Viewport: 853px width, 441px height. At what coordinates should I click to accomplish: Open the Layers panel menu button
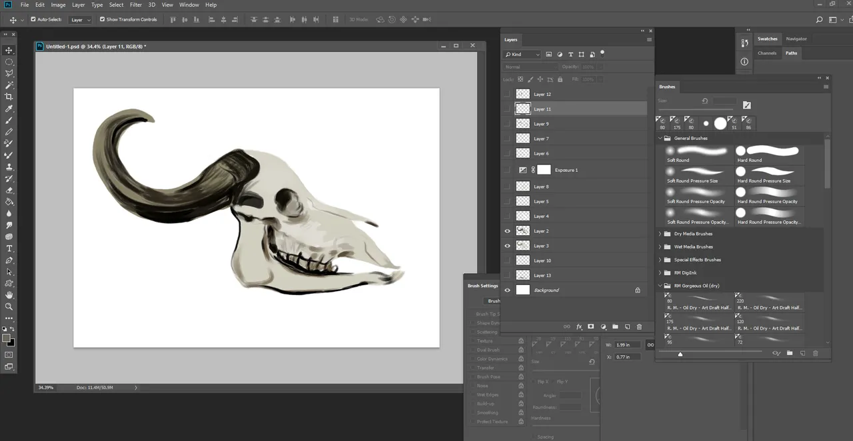coord(650,40)
